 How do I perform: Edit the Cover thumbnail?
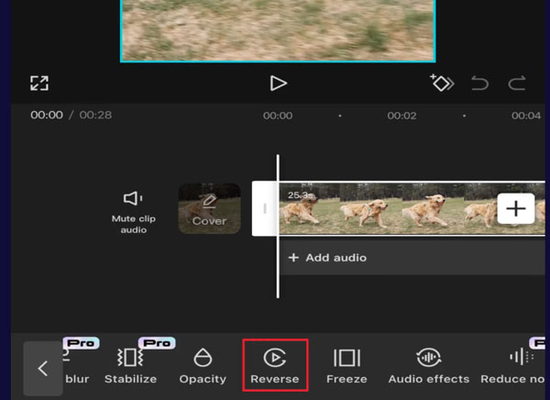[x=209, y=208]
